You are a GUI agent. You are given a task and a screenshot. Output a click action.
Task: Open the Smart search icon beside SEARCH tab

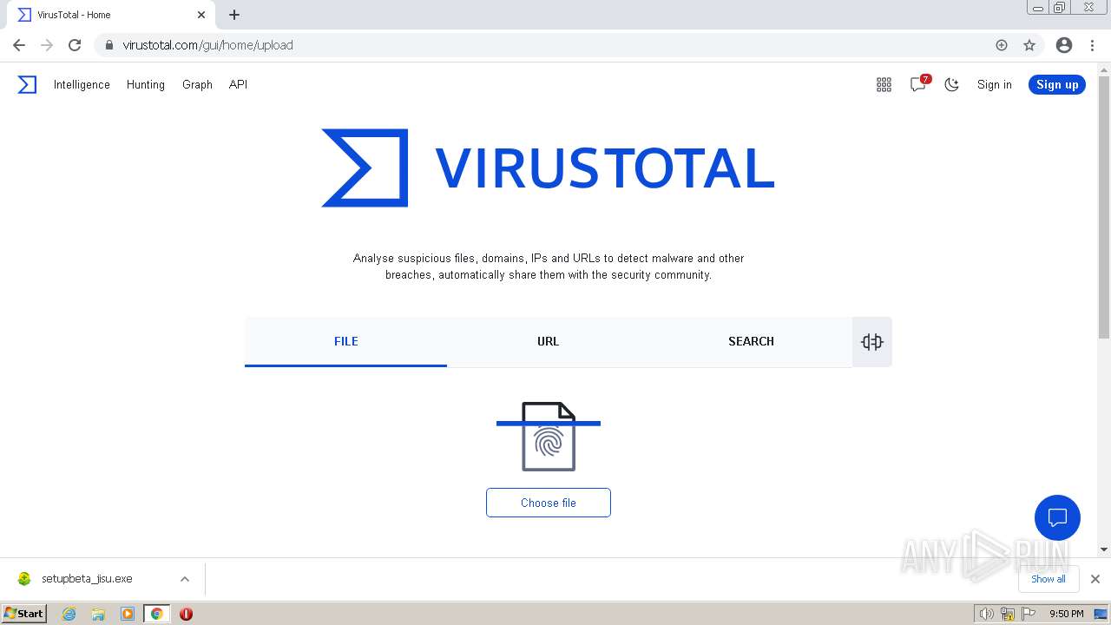872,342
